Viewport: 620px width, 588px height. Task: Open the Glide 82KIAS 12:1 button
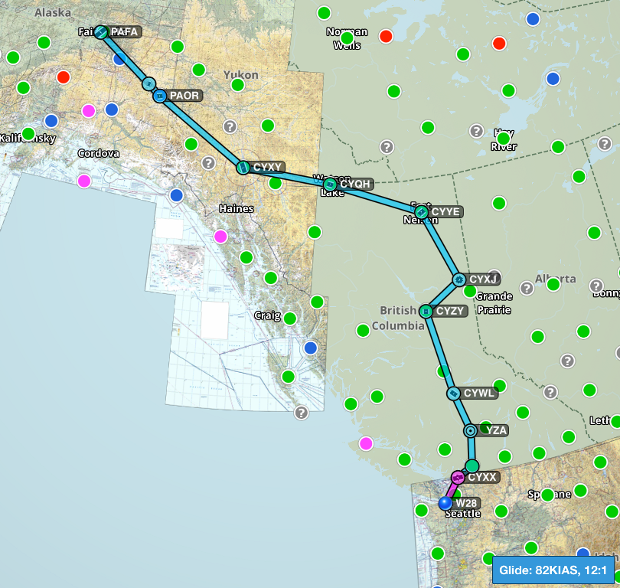553,570
